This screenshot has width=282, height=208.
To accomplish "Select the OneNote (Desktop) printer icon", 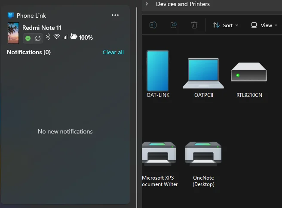I will (x=203, y=154).
